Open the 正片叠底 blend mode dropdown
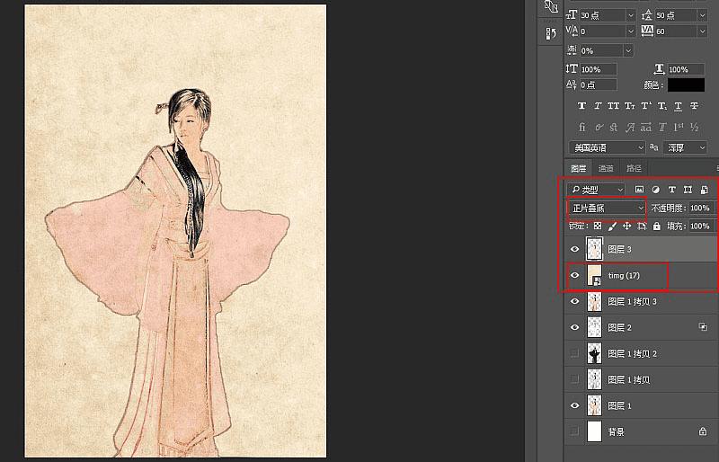Viewport: 719px width, 462px height. coord(608,209)
